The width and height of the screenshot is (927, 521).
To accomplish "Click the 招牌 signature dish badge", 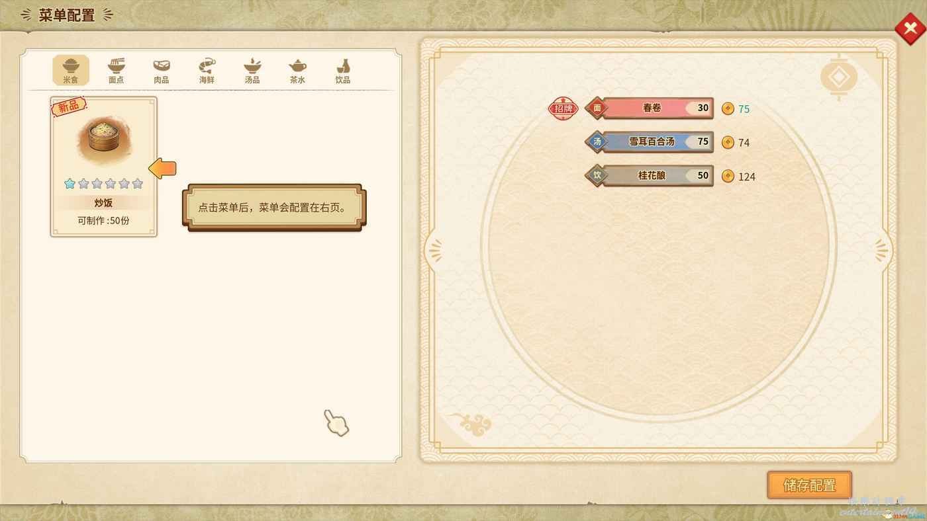I will pos(563,108).
